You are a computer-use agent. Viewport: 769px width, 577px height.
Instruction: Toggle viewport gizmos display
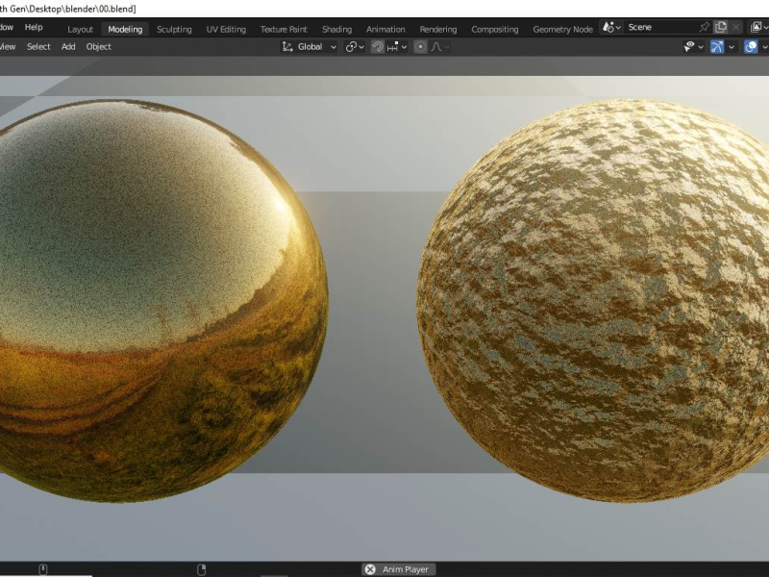(x=717, y=46)
